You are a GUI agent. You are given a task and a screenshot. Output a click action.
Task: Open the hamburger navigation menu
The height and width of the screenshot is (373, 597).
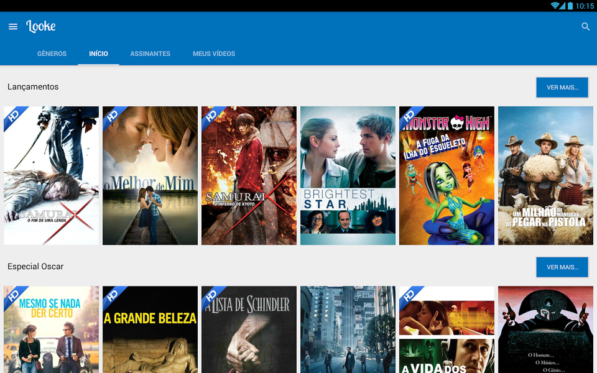[x=13, y=27]
